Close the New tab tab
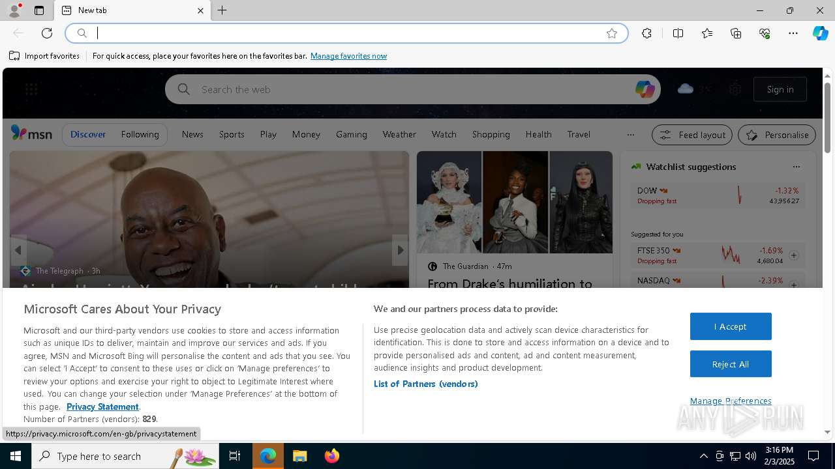The image size is (835, 469). point(200,10)
